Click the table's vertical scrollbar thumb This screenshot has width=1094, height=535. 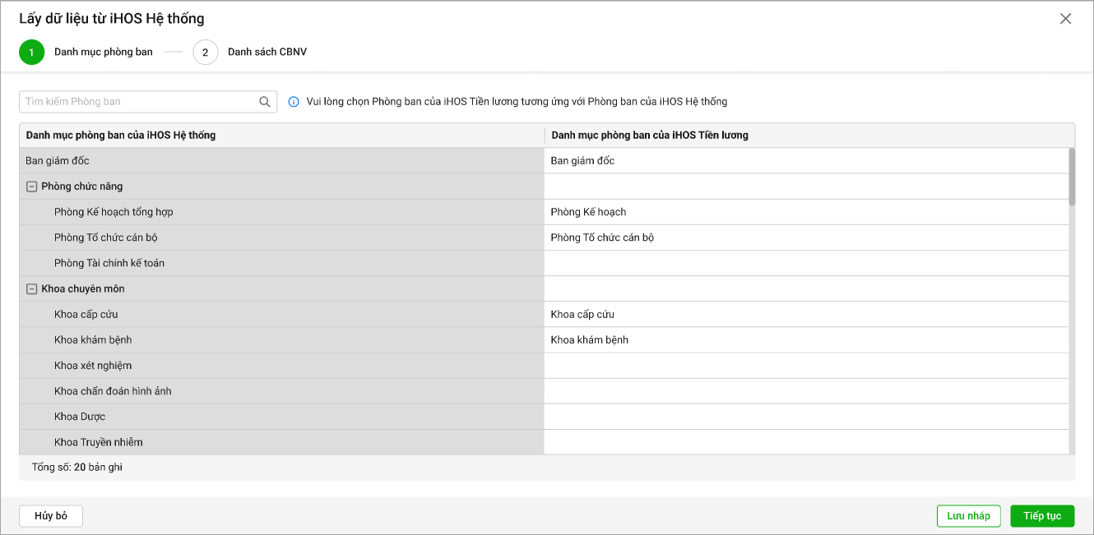(1071, 176)
